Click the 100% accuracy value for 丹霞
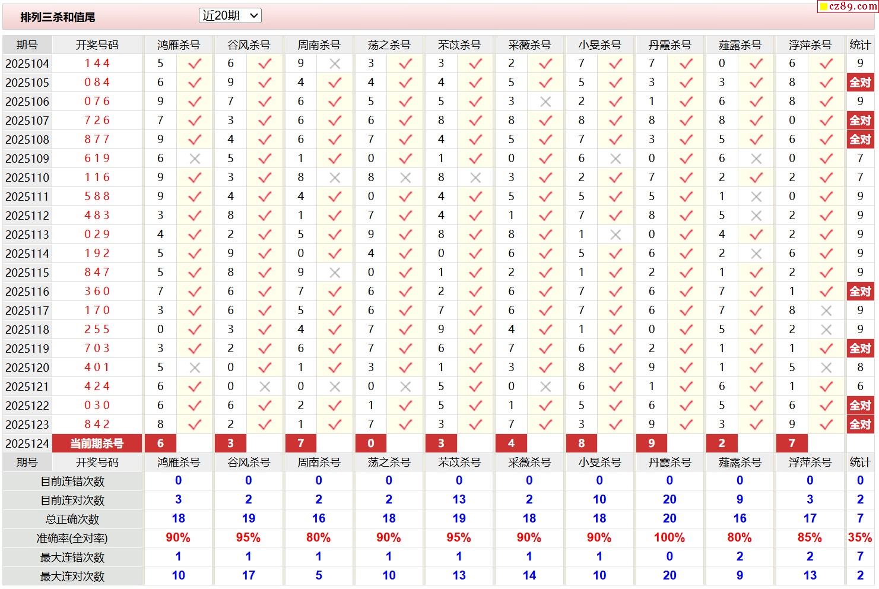 click(x=669, y=538)
